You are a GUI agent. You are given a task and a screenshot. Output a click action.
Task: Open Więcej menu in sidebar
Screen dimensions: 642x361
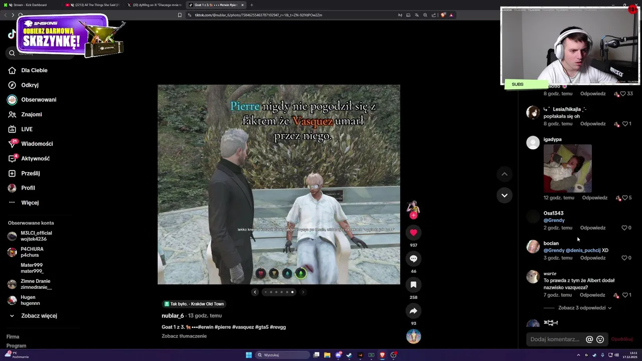click(23, 203)
